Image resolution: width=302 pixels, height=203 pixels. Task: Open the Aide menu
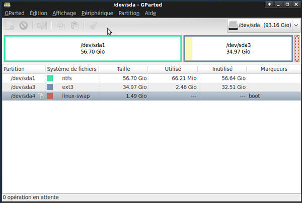point(150,13)
